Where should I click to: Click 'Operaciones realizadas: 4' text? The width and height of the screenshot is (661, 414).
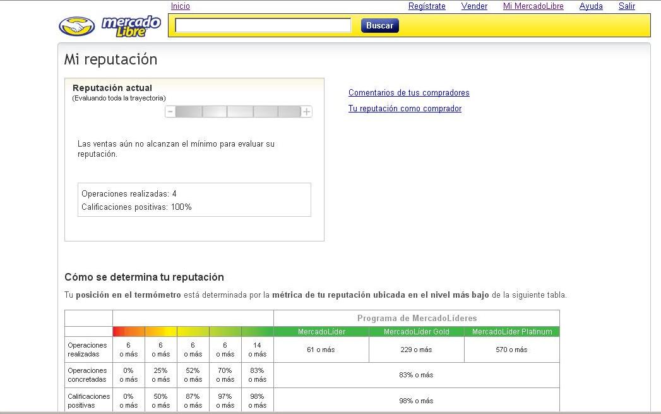[x=129, y=193]
